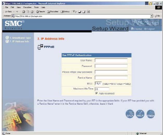
Task: Click the SMC Networks logo
Action: (x=14, y=25)
